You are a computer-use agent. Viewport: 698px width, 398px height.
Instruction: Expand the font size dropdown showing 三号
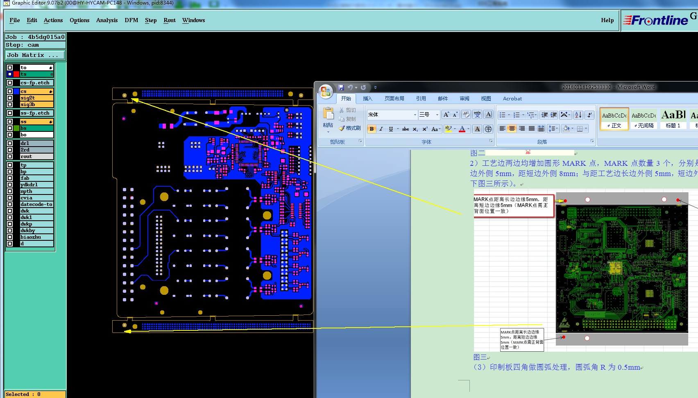point(437,115)
